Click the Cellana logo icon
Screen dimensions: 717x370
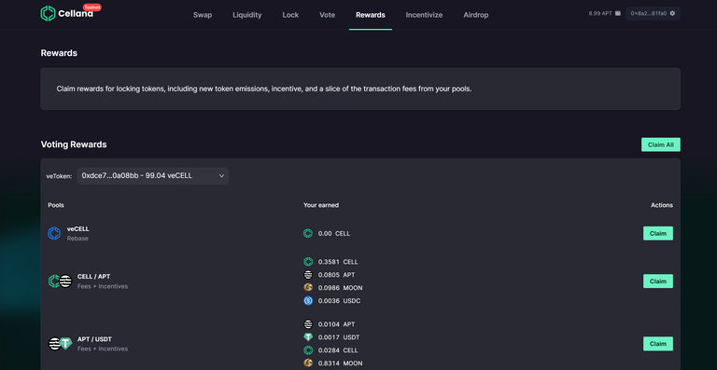48,14
